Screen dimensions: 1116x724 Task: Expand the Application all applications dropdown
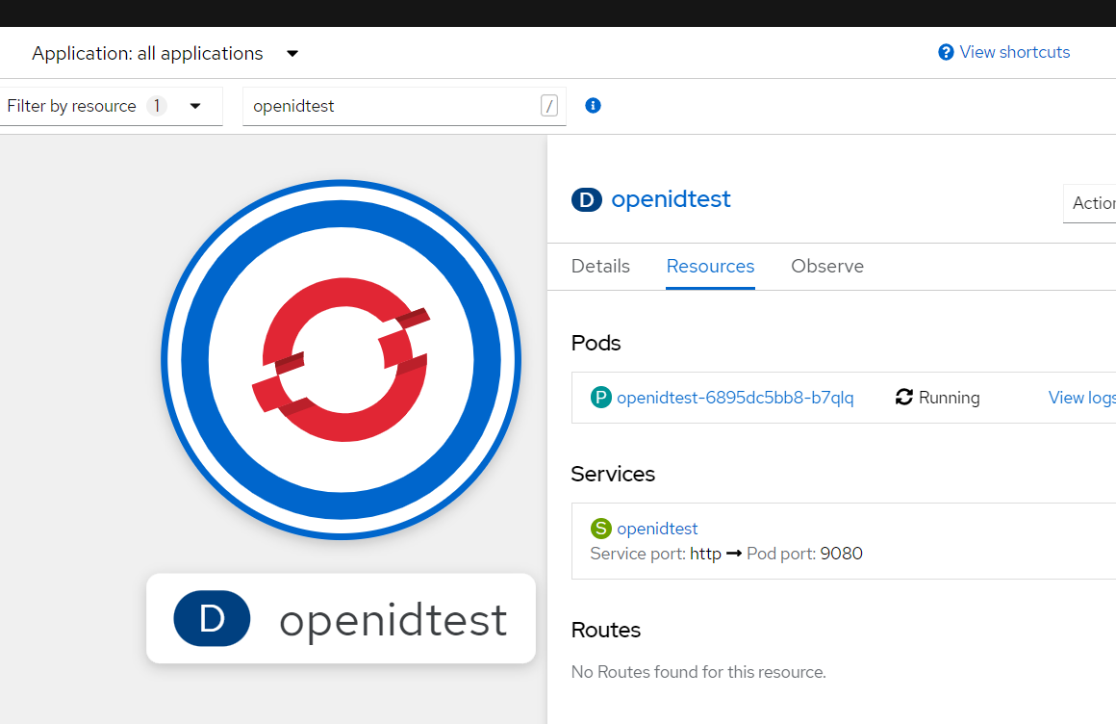point(292,54)
